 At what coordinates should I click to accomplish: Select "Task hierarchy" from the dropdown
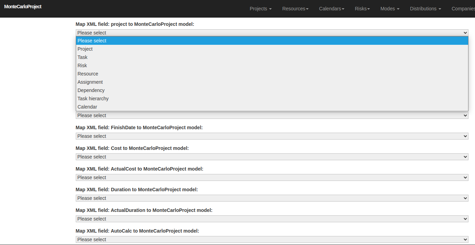(93, 98)
